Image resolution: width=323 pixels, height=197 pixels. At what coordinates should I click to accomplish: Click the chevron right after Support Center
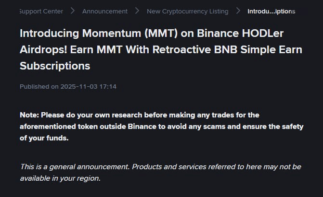pyautogui.click(x=72, y=11)
